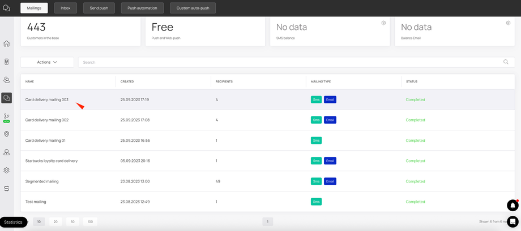Expand the Actions dropdown
Image resolution: width=521 pixels, height=231 pixels.
(47, 62)
